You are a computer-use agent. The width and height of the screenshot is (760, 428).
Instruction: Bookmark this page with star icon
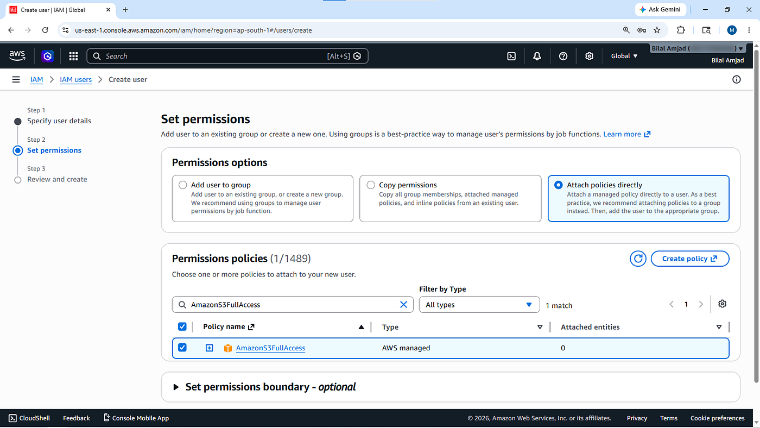[657, 30]
